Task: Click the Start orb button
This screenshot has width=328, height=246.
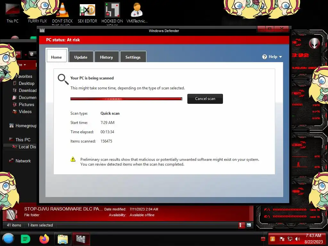Action: tap(8, 239)
